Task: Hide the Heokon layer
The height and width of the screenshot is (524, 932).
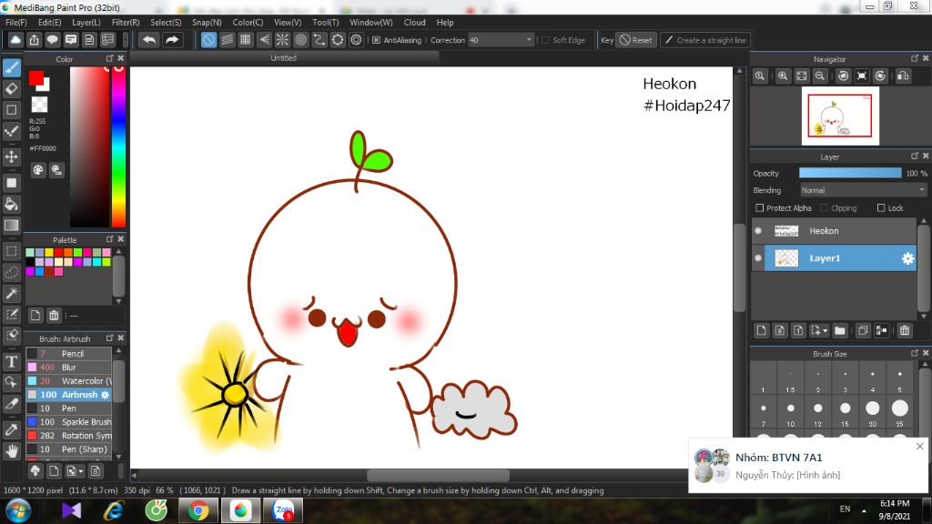Action: pyautogui.click(x=758, y=230)
